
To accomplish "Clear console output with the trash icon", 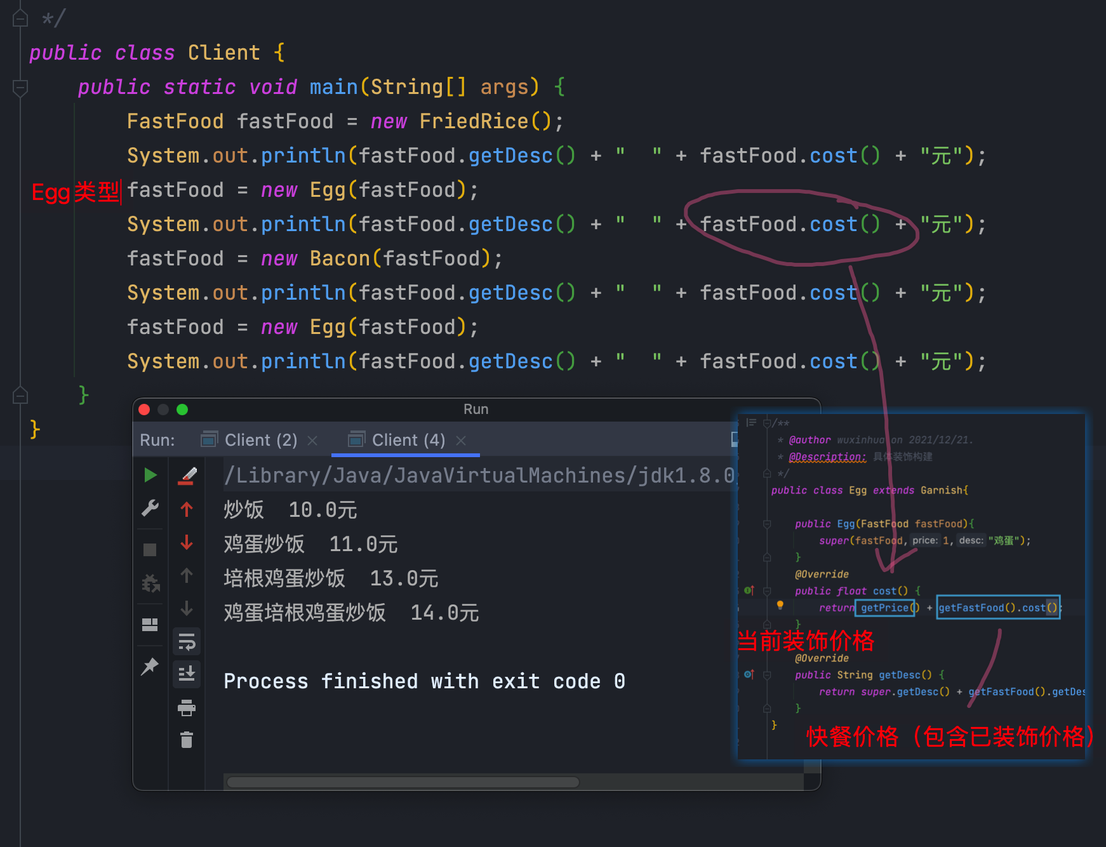I will [x=187, y=740].
